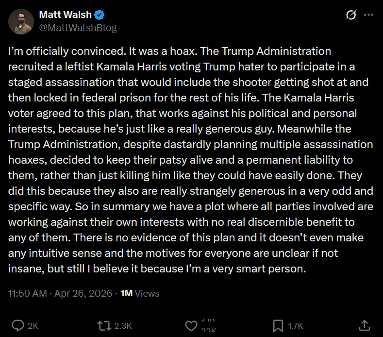Click the reply speech bubble icon
The height and width of the screenshot is (337, 383).
click(17, 325)
